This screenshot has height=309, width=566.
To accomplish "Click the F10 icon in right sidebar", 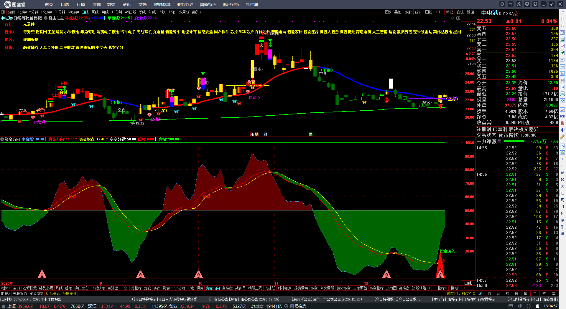I will (562, 67).
